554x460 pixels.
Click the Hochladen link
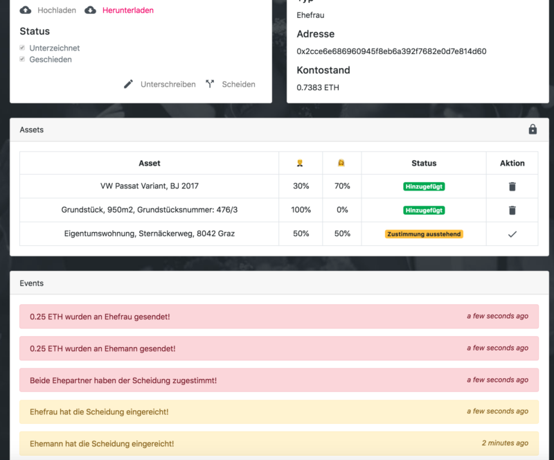pyautogui.click(x=57, y=10)
